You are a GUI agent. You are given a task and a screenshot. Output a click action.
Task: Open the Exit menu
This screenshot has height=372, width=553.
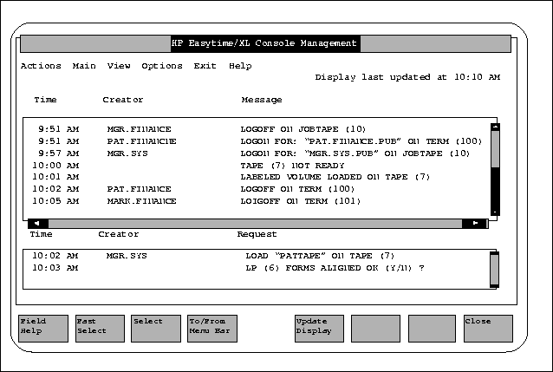(205, 66)
